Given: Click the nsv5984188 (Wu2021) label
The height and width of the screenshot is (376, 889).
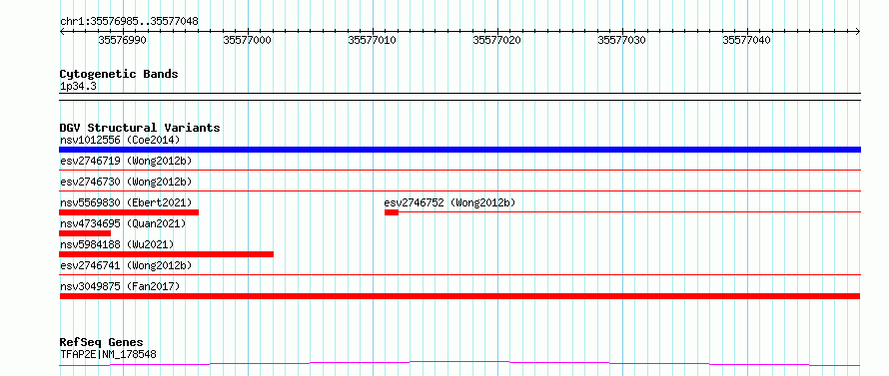Looking at the screenshot, I should tap(117, 244).
